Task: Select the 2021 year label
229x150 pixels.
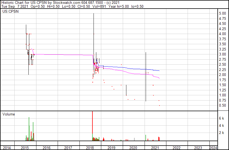Action: click(x=155, y=148)
